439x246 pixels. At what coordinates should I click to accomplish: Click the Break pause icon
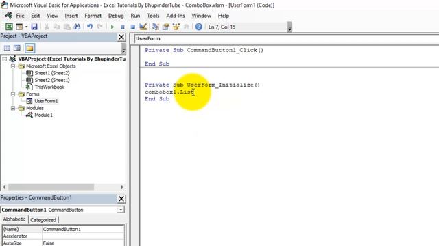click(123, 27)
